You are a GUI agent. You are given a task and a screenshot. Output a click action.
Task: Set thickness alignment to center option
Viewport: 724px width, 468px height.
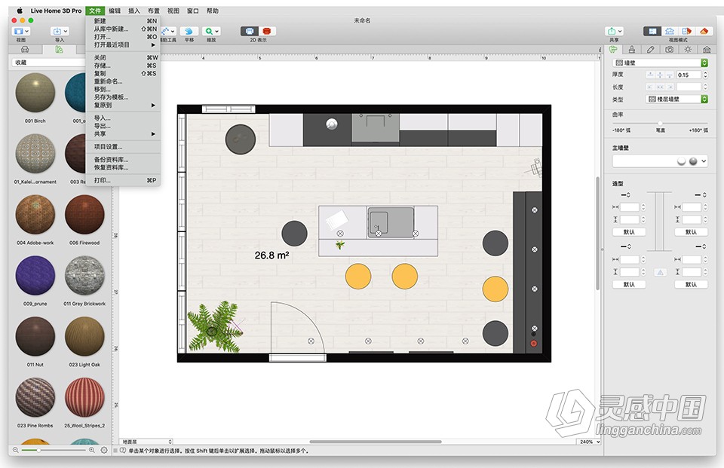click(x=661, y=75)
